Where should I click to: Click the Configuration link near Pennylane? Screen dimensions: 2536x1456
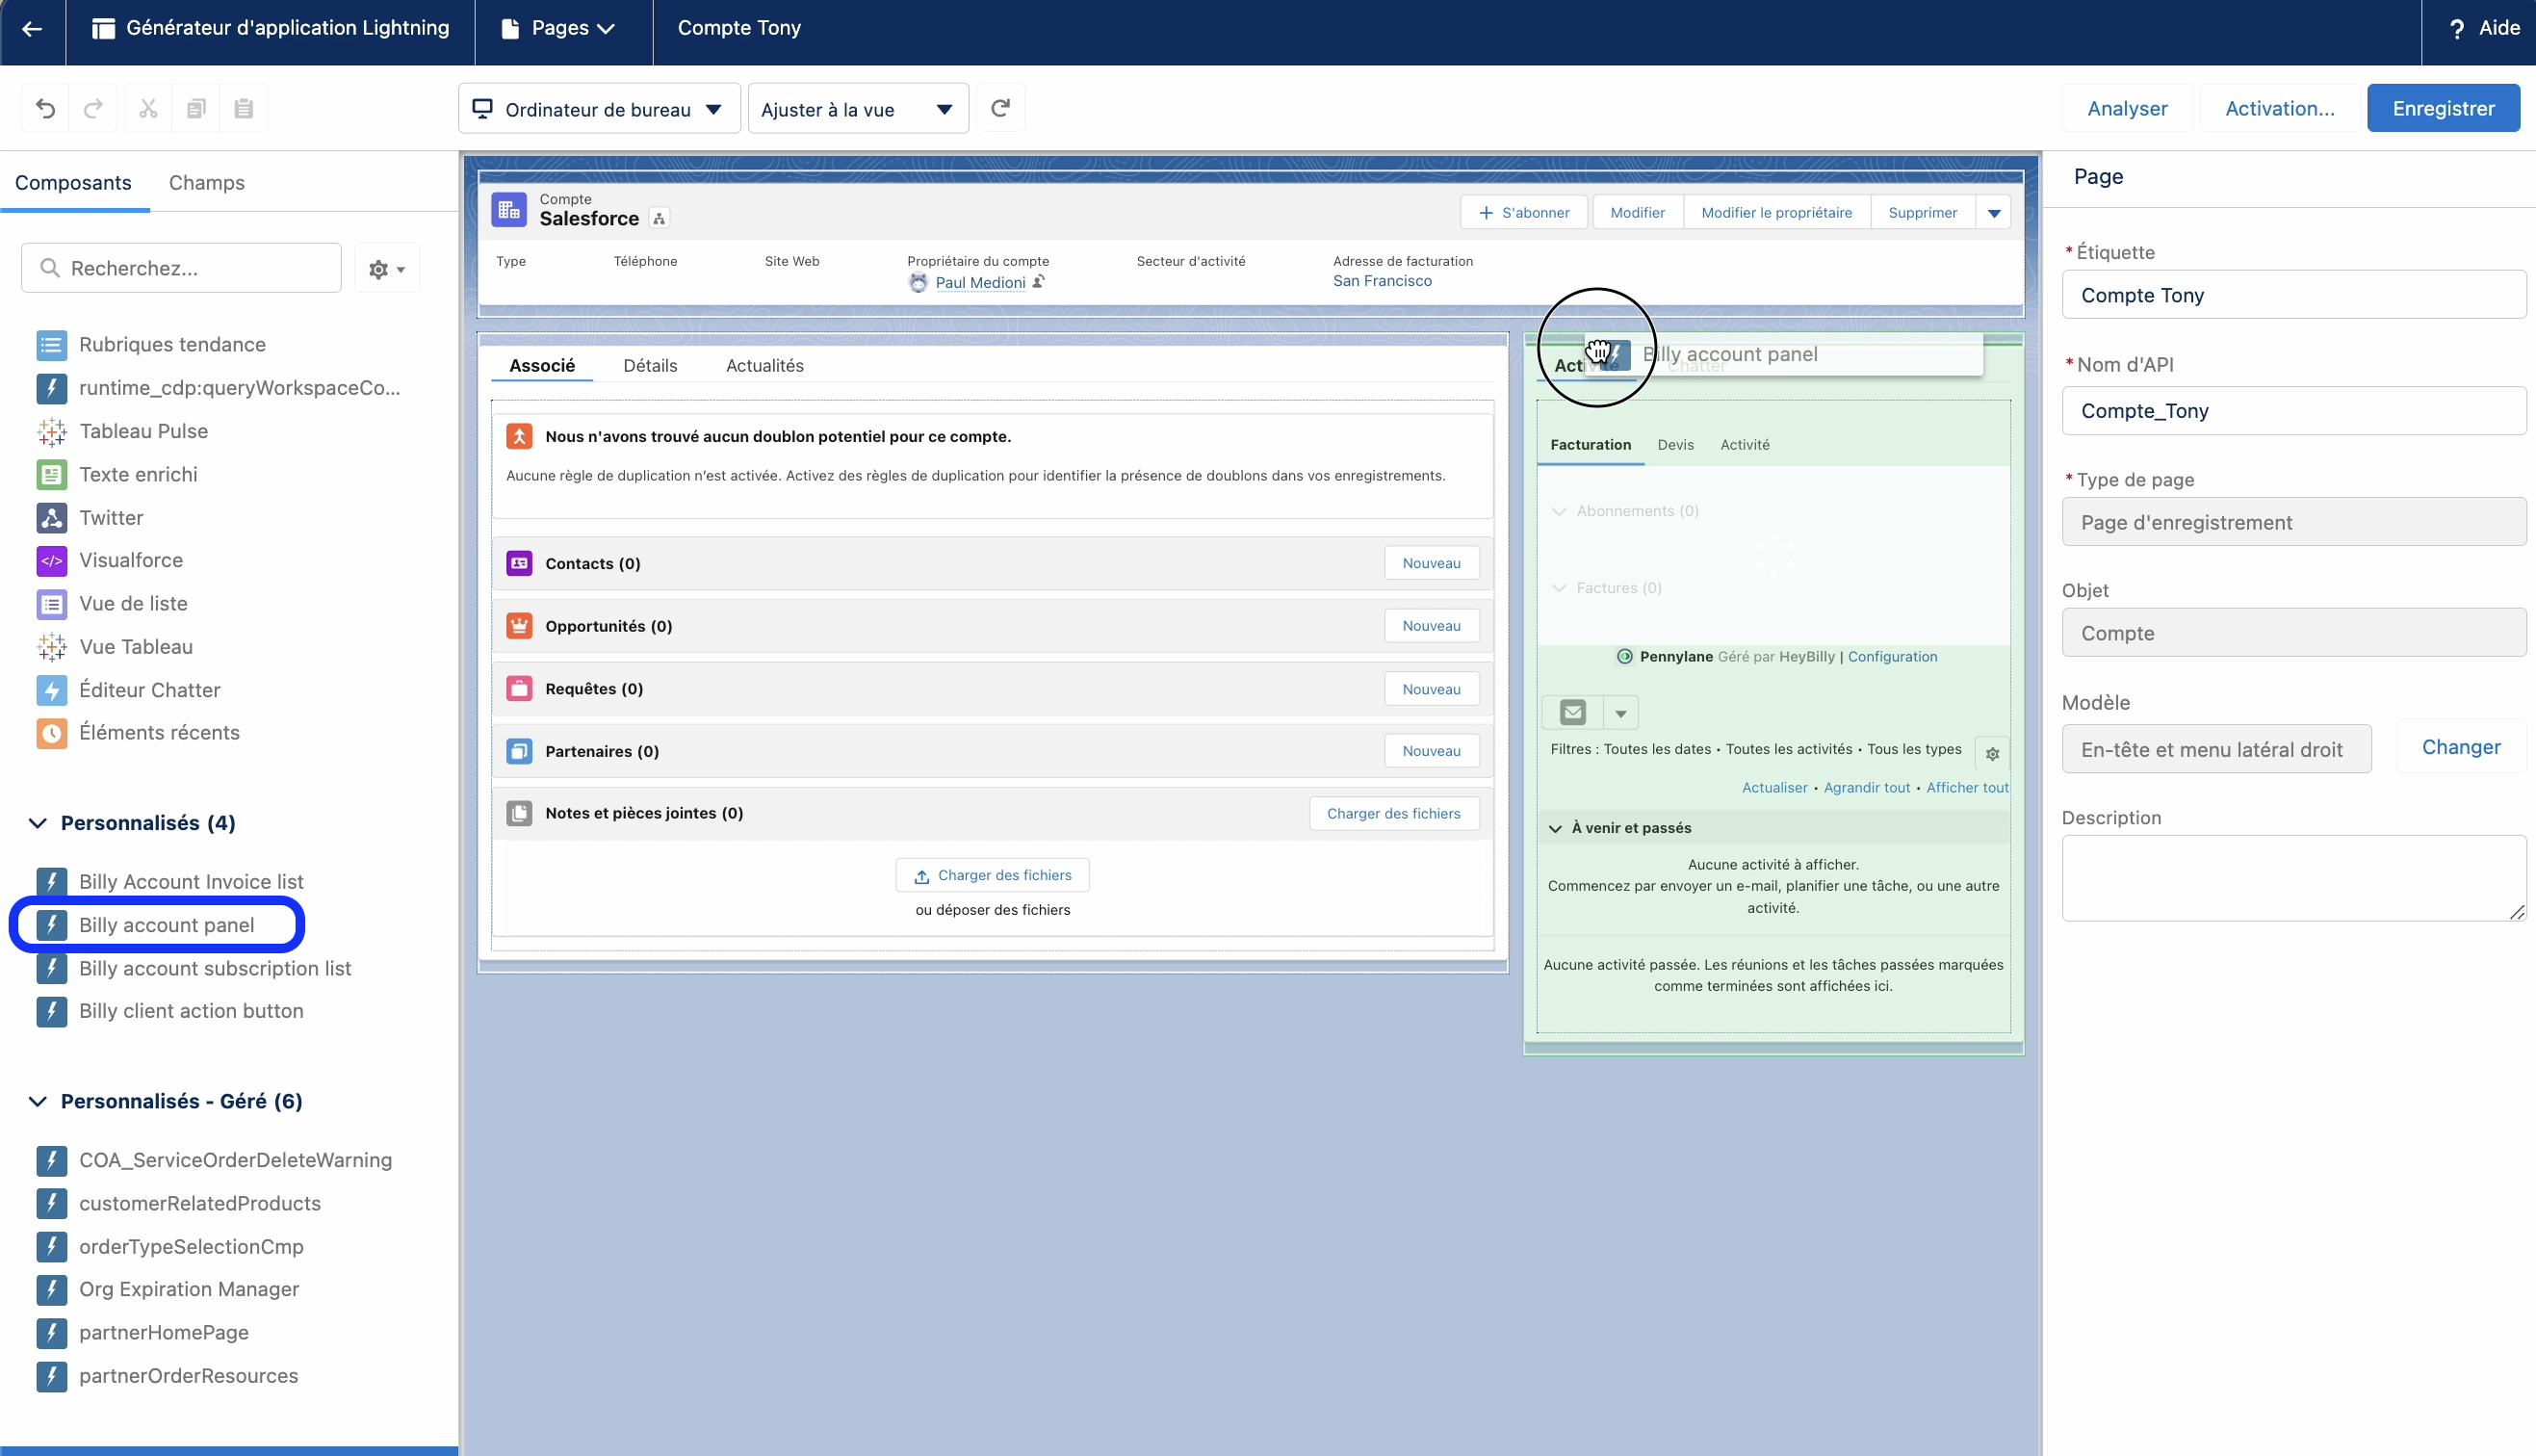[1891, 657]
